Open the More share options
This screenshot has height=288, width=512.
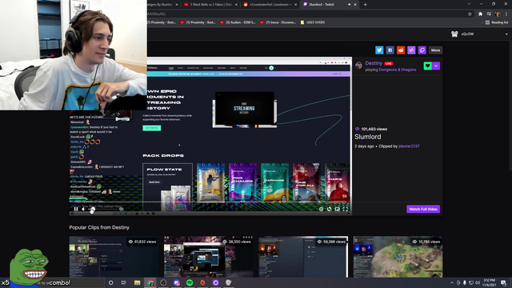point(435,50)
